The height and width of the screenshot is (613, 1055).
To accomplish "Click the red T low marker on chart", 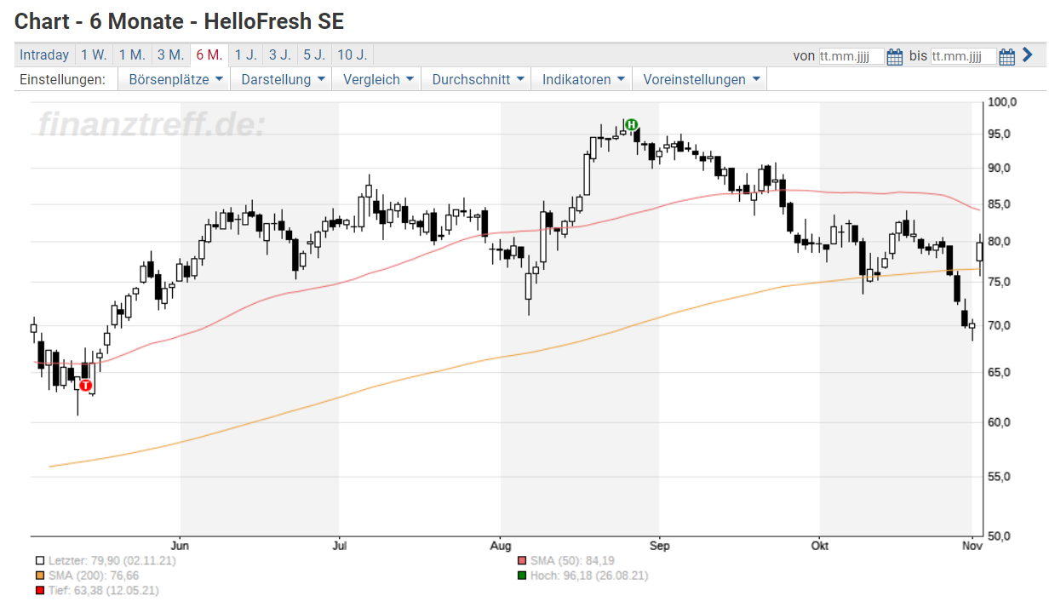I will click(85, 385).
